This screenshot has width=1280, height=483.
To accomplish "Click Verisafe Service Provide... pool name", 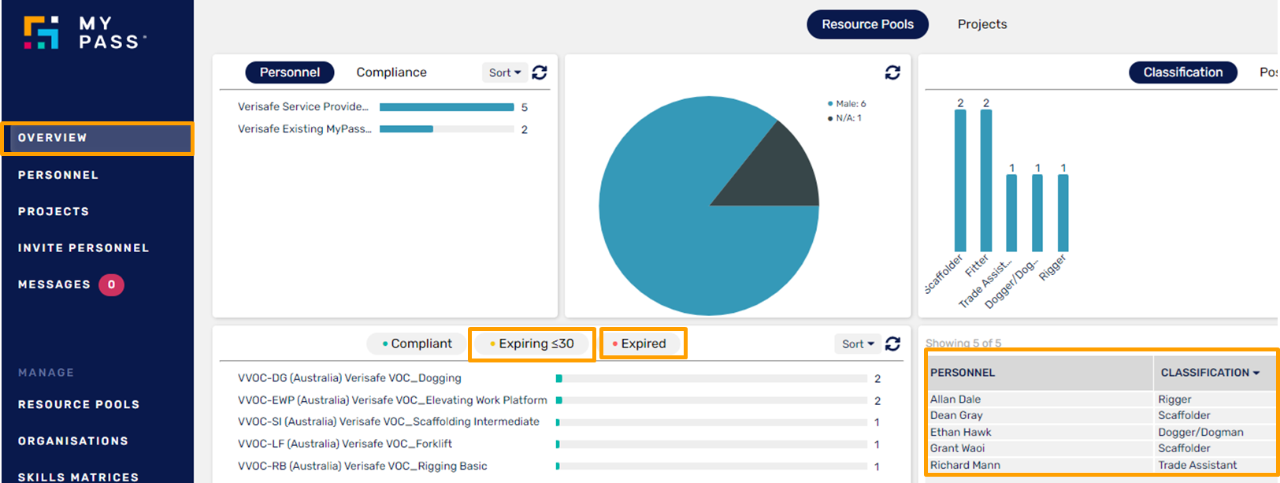I will pos(303,107).
